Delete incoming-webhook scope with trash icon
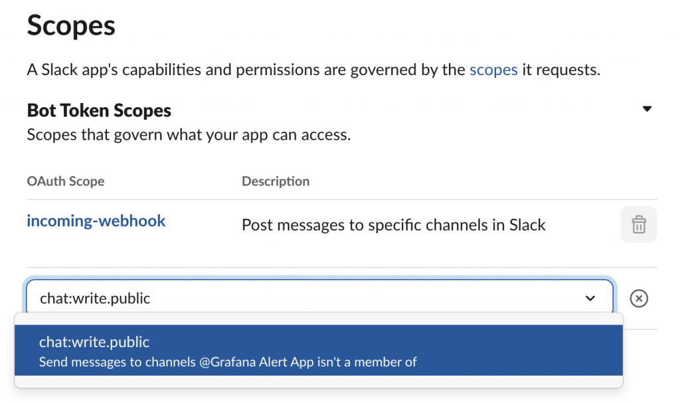 (638, 225)
